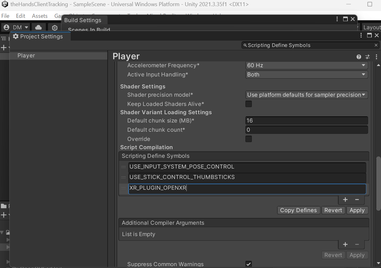Viewport: 381px width, 268px height.
Task: Disable Suppress Common Warnings
Action: coord(248,264)
